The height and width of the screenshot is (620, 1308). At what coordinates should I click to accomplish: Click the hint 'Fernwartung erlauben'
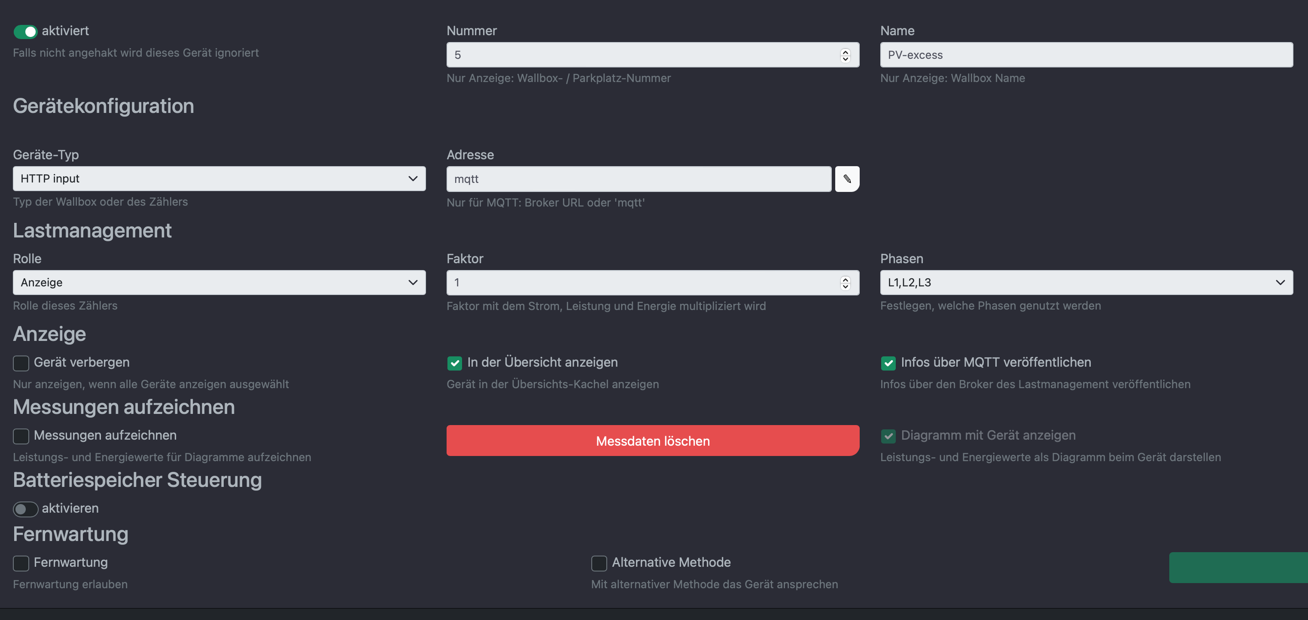[x=70, y=584]
